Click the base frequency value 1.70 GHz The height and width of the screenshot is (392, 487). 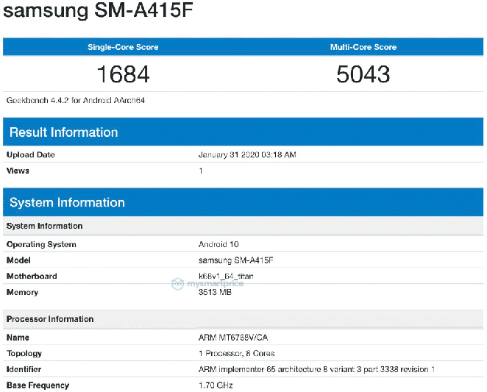pyautogui.click(x=216, y=385)
